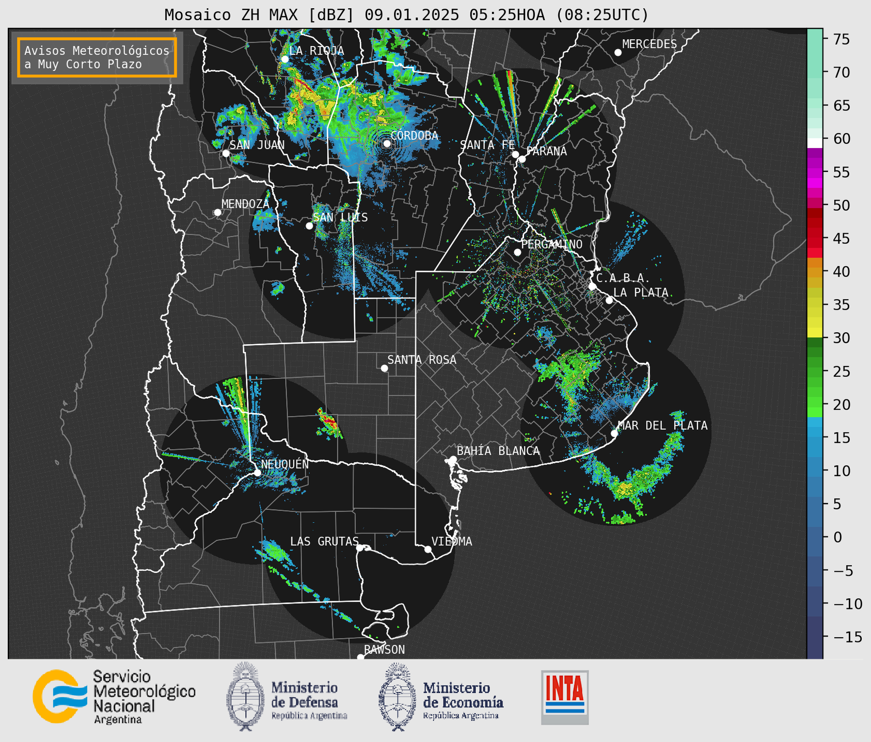871x742 pixels.
Task: Select the MAR DEL PLATA city dot
Action: pos(614,433)
